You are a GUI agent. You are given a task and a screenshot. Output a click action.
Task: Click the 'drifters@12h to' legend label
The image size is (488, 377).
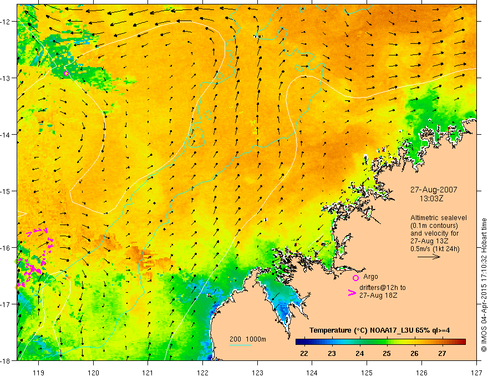(x=383, y=288)
